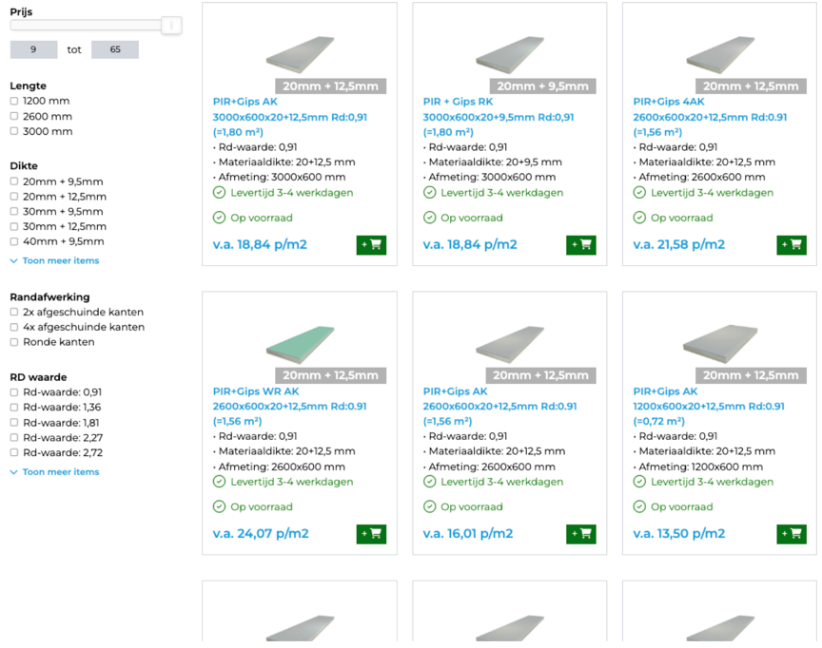The width and height of the screenshot is (822, 648).
Task: Select Rd-waarde: 1,36 filter
Action: (14, 408)
